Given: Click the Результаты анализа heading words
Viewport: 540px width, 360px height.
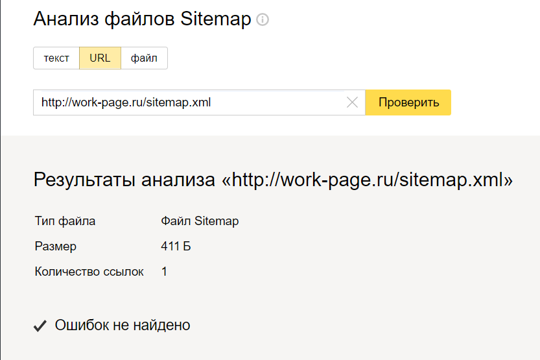Looking at the screenshot, I should (x=125, y=180).
